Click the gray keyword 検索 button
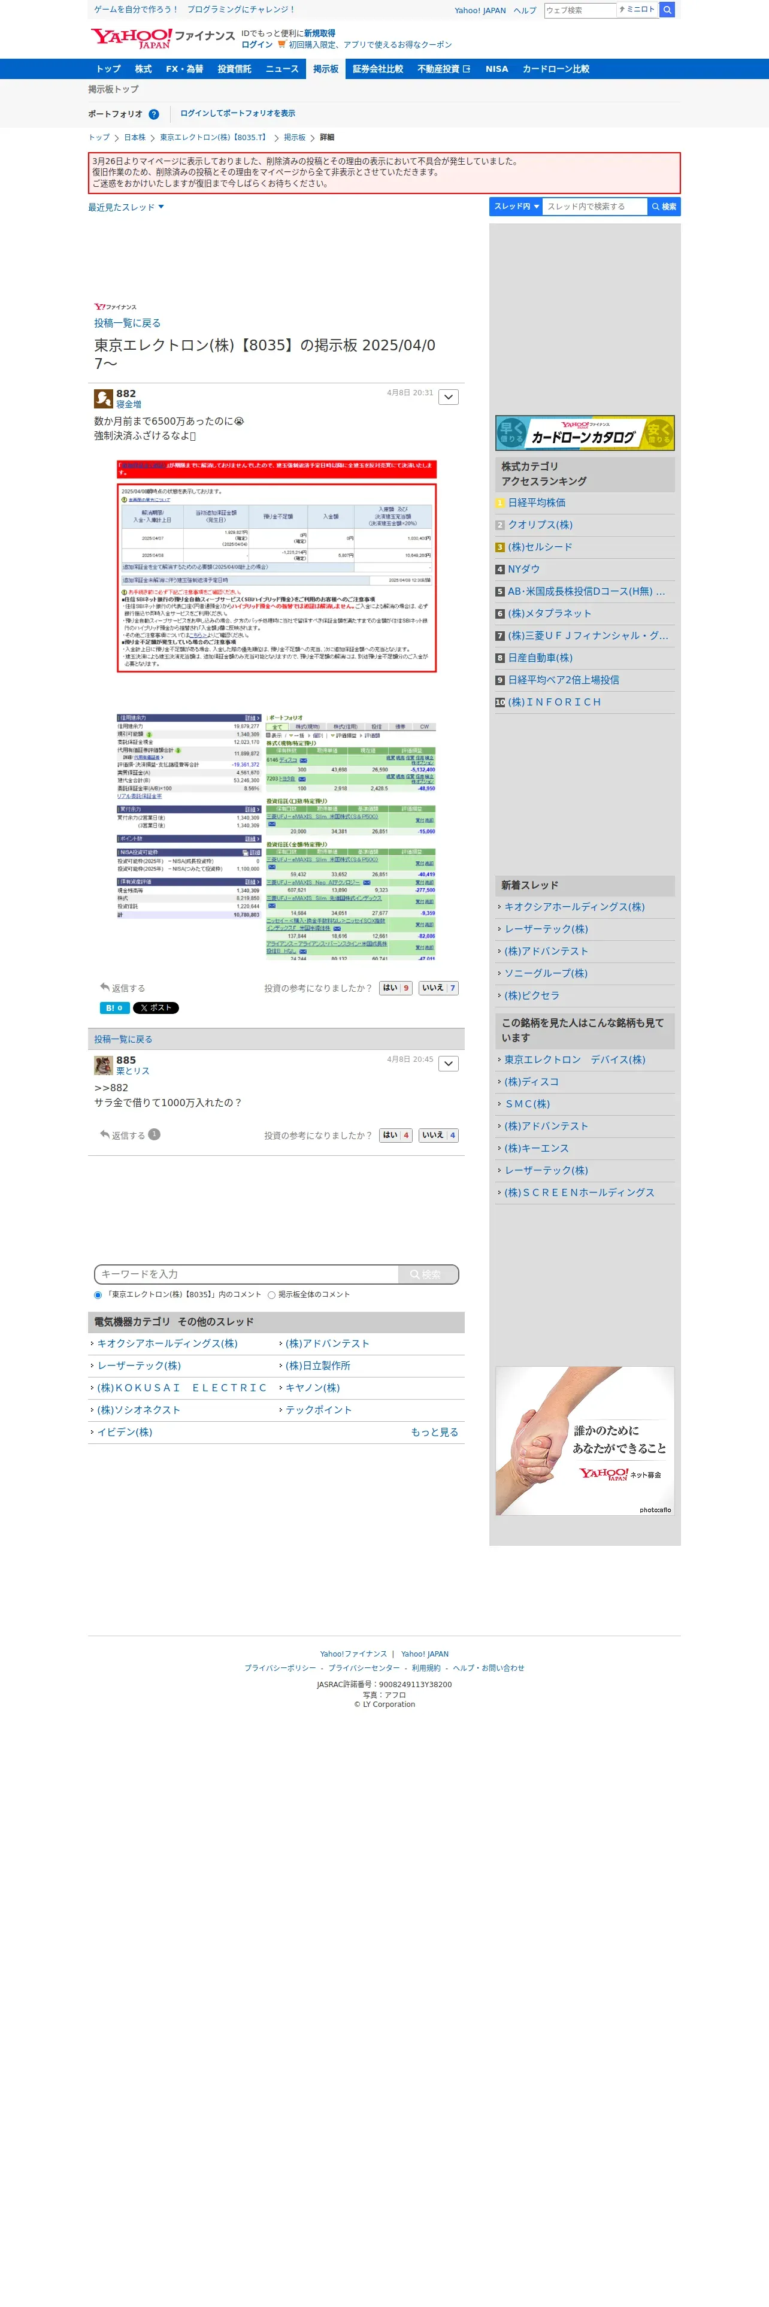This screenshot has width=769, height=2307. [x=428, y=1274]
